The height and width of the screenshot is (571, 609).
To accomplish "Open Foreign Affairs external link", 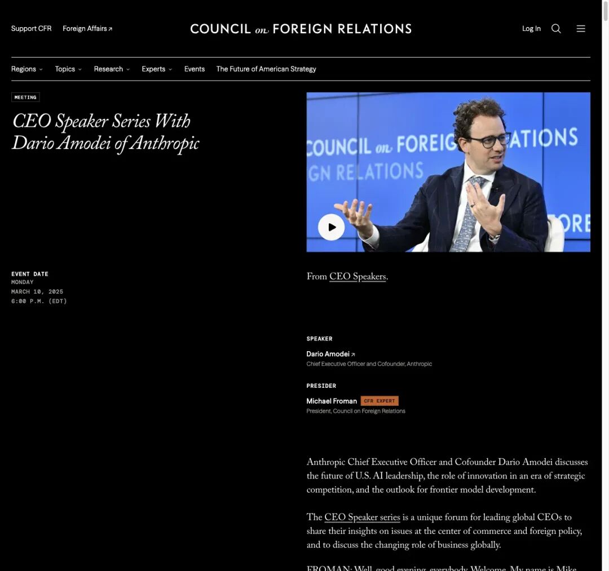I will 87,29.
